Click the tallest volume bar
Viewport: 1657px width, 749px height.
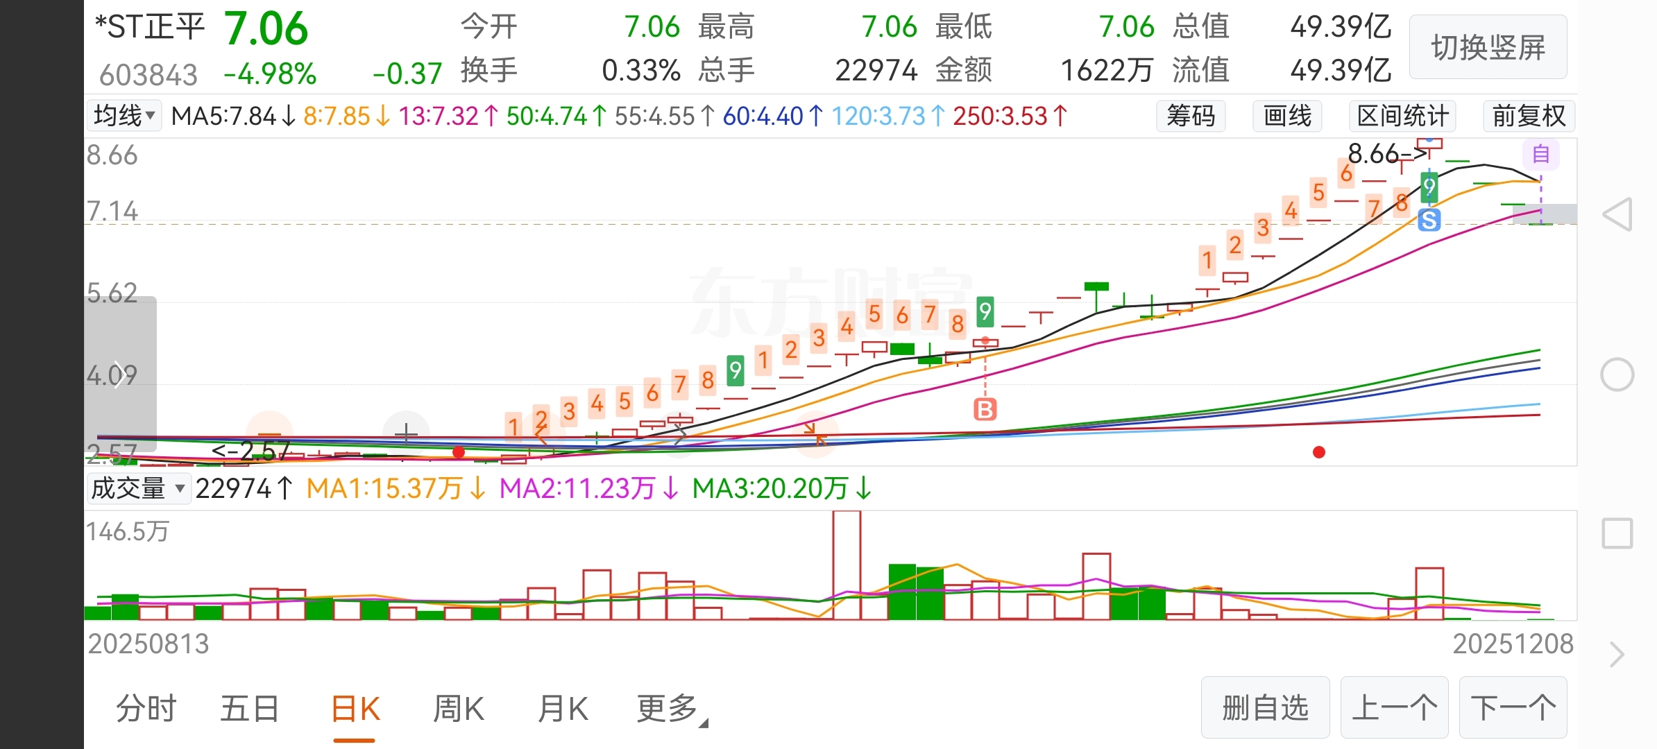pos(847,565)
